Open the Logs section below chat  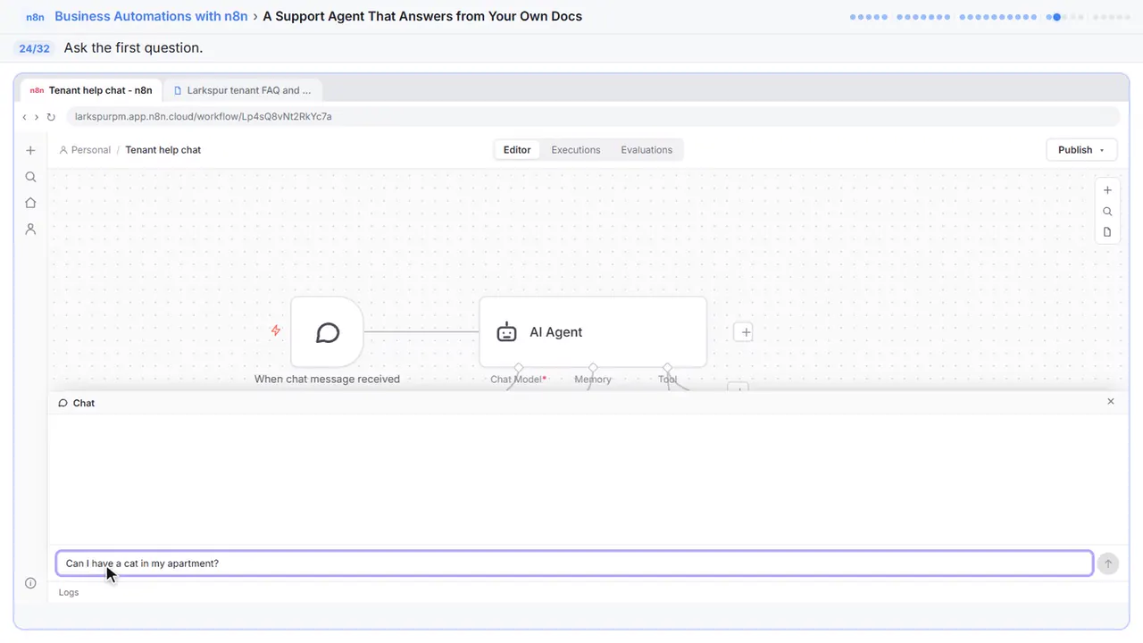pyautogui.click(x=69, y=592)
